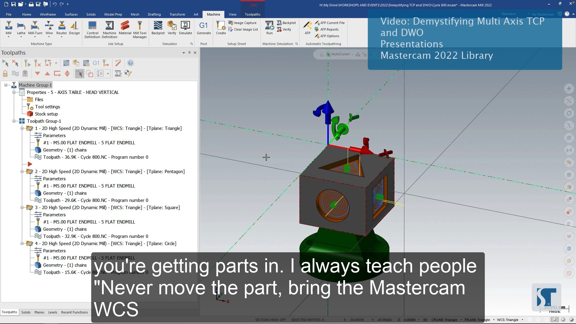
Task: Open the Simulate tool
Action: click(185, 28)
